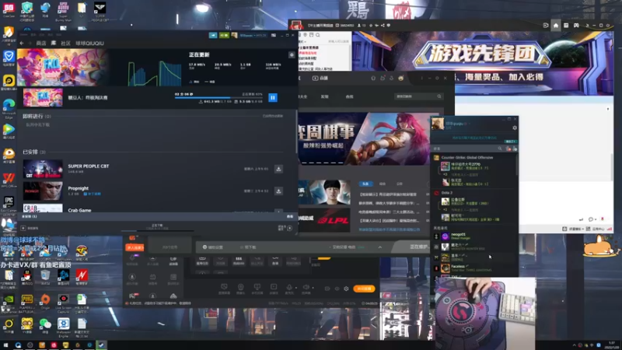Click favorite star icon in streaming client title
Screen dimensions: 622x350
[371, 26]
